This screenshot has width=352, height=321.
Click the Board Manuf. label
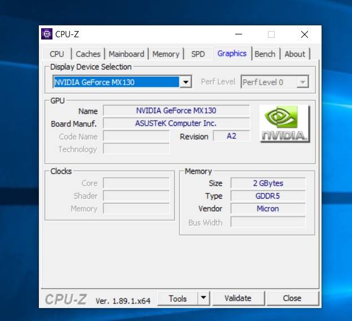74,124
